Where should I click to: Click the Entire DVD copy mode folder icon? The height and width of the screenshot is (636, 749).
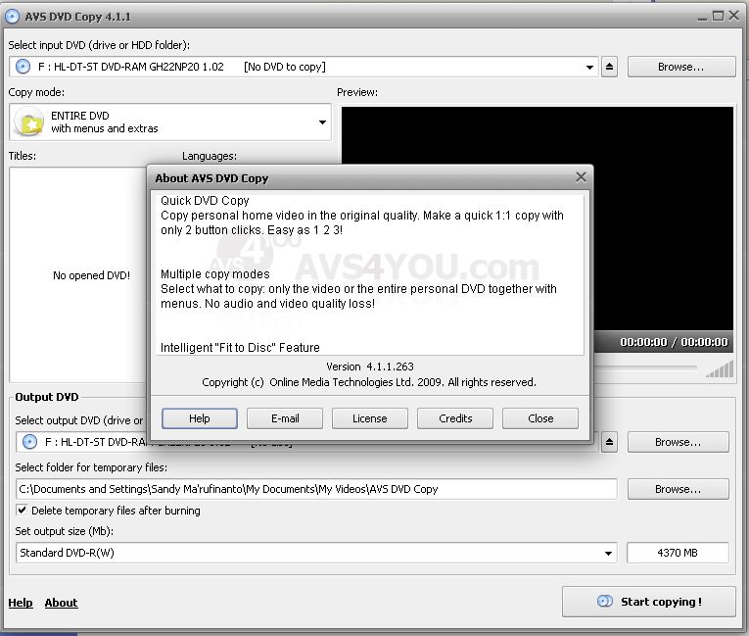29,122
